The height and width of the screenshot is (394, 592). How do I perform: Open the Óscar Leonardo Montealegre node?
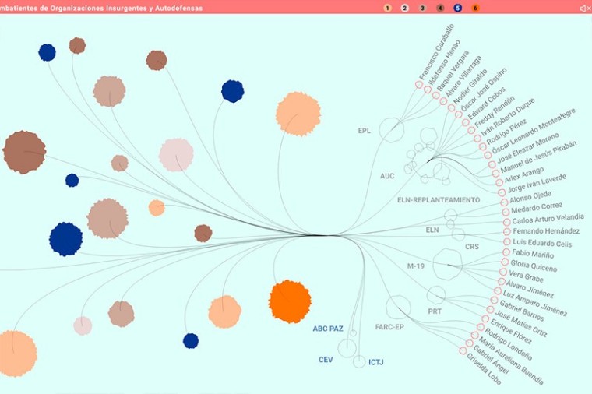point(488,155)
